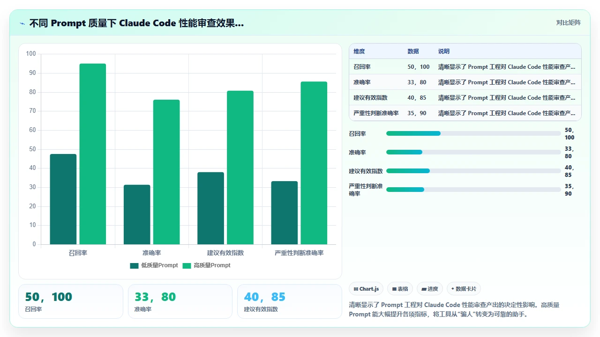600x337 pixels.
Task: Click the 召回率 row description text
Action: [507, 67]
